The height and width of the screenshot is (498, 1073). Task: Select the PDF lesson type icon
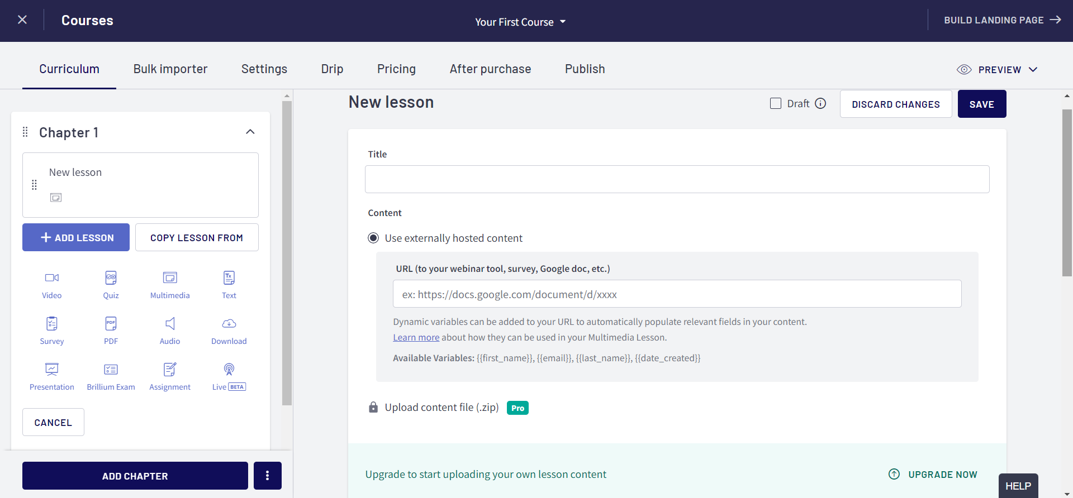(x=111, y=324)
